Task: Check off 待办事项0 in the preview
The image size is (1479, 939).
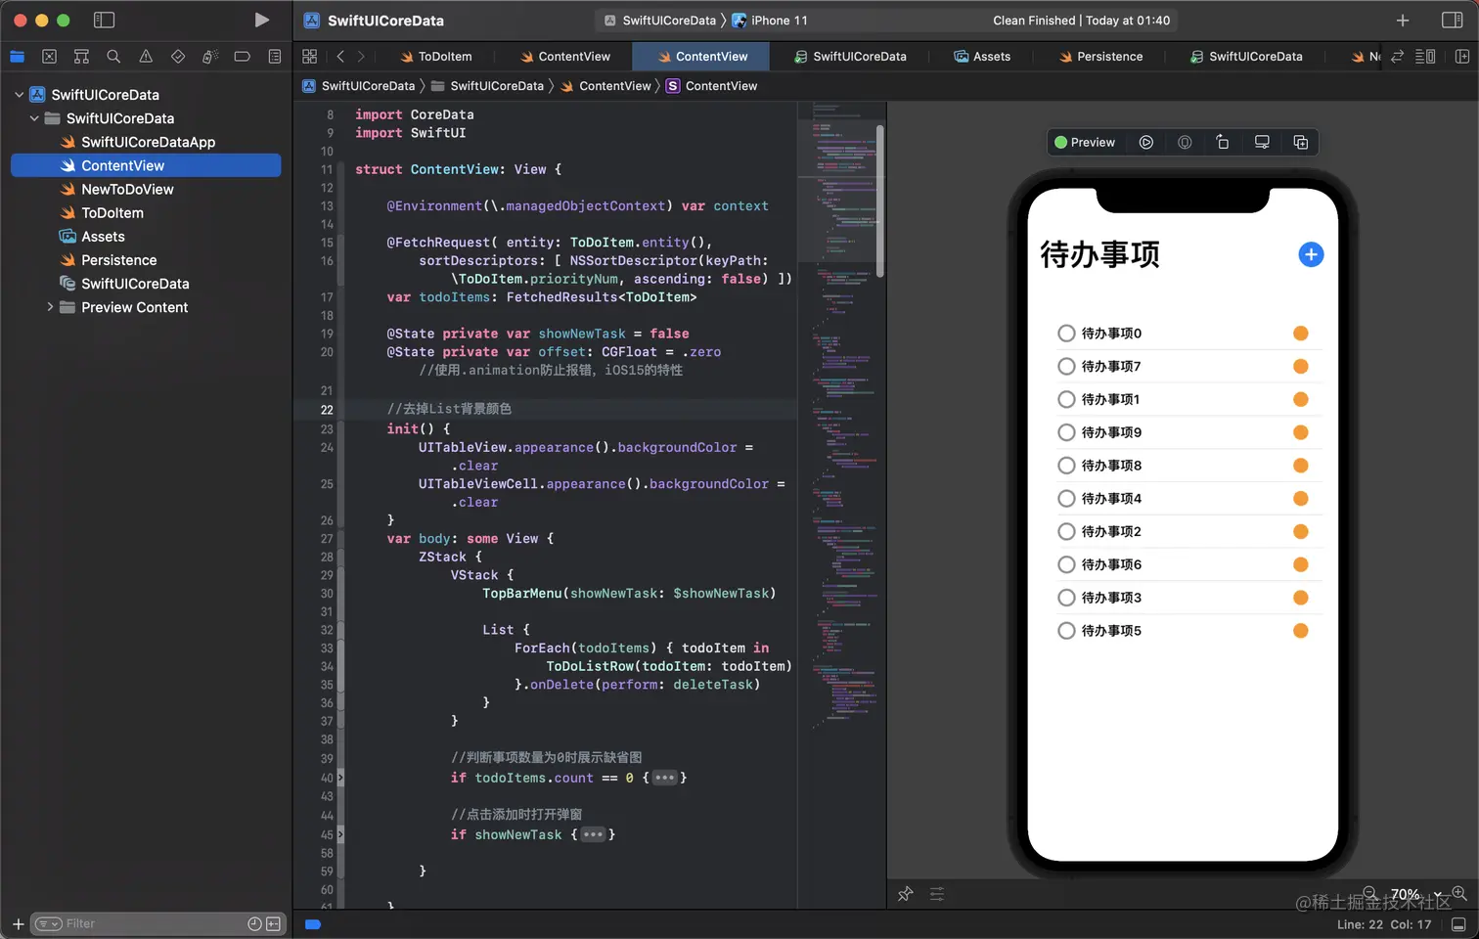Action: coord(1066,334)
